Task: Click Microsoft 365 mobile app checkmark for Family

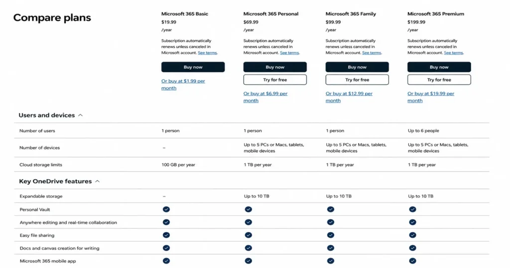Action: coord(331,261)
